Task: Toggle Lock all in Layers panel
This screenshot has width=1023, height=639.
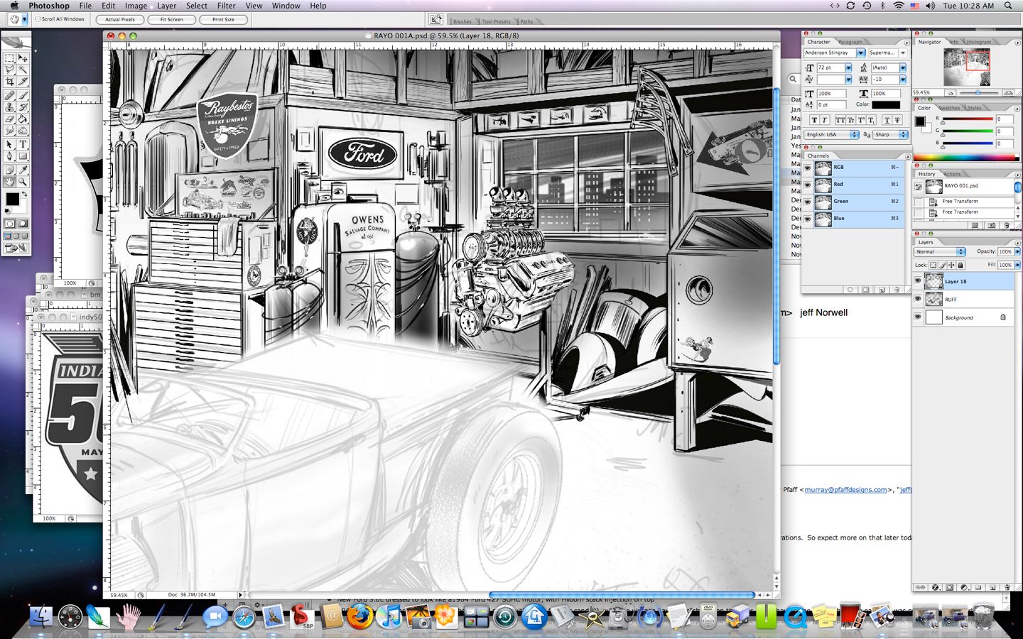Action: tap(960, 266)
